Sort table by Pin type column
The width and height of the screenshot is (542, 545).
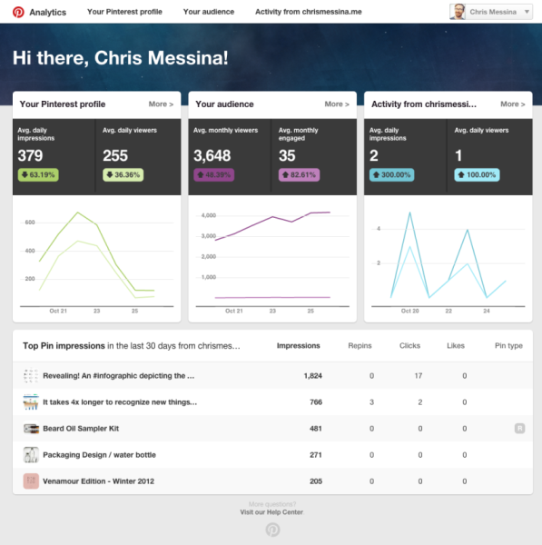pos(508,345)
